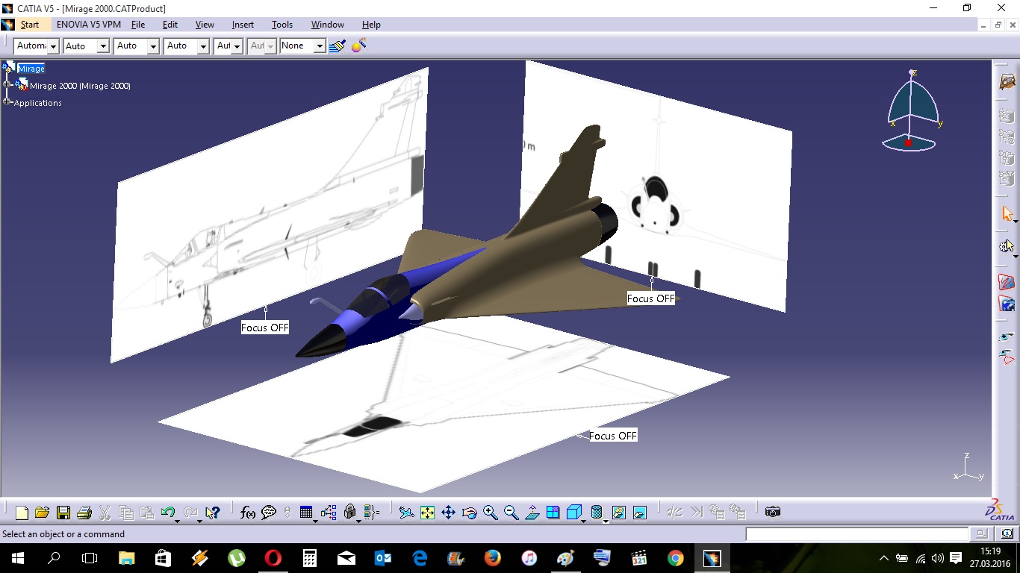1020x573 pixels.
Task: Open the Insert menu
Action: point(243,25)
